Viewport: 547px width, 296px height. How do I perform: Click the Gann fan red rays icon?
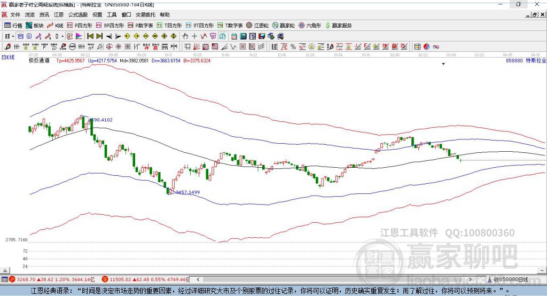tap(197, 47)
